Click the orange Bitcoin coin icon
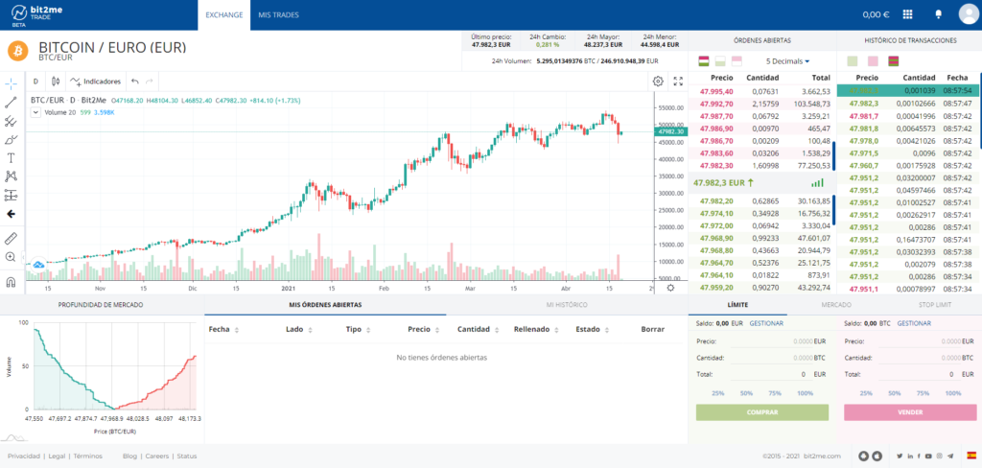This screenshot has height=468, width=982. tap(18, 51)
